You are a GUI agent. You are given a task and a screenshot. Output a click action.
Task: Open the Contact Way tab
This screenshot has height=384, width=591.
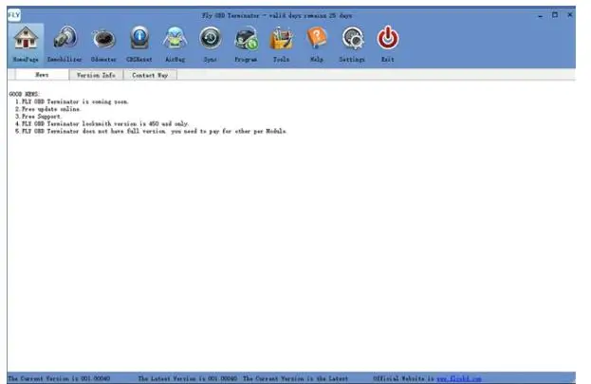[x=150, y=75]
